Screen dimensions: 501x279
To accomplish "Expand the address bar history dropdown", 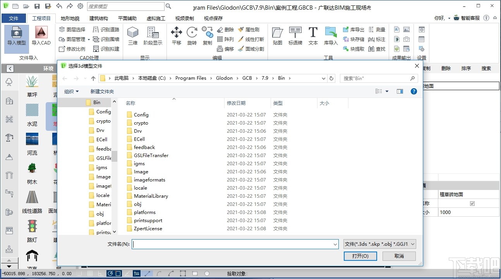I will pos(324,78).
